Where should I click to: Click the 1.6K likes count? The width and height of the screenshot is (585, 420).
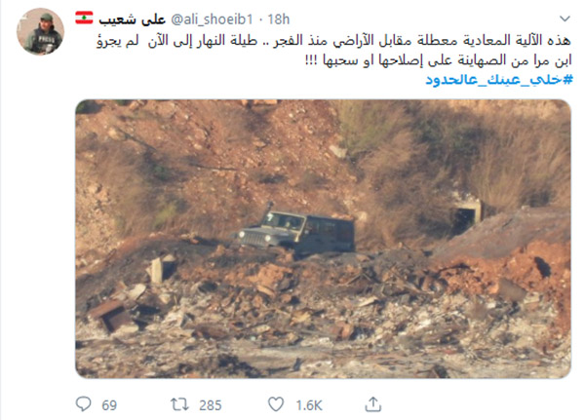pyautogui.click(x=309, y=405)
